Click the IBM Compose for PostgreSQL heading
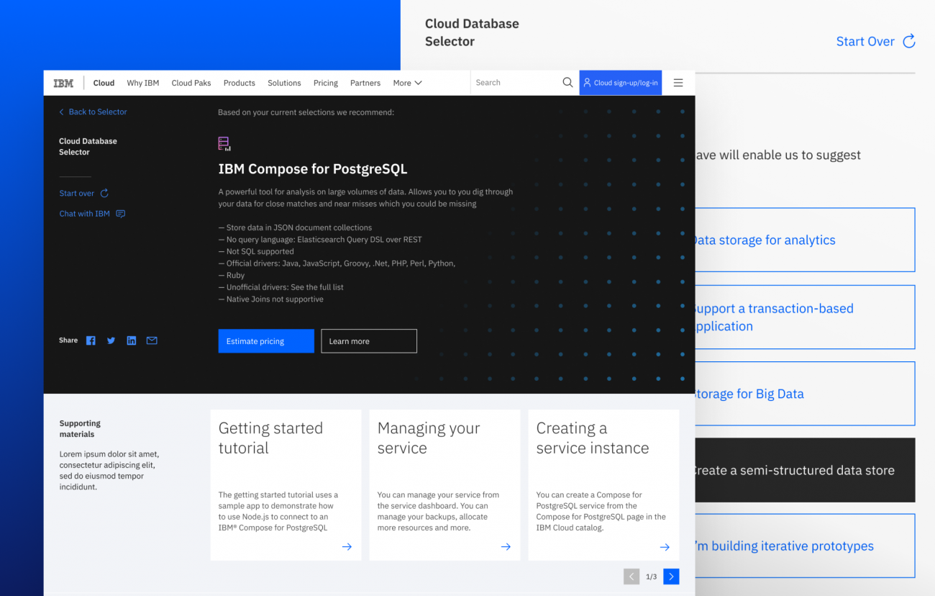This screenshot has width=935, height=596. [313, 169]
